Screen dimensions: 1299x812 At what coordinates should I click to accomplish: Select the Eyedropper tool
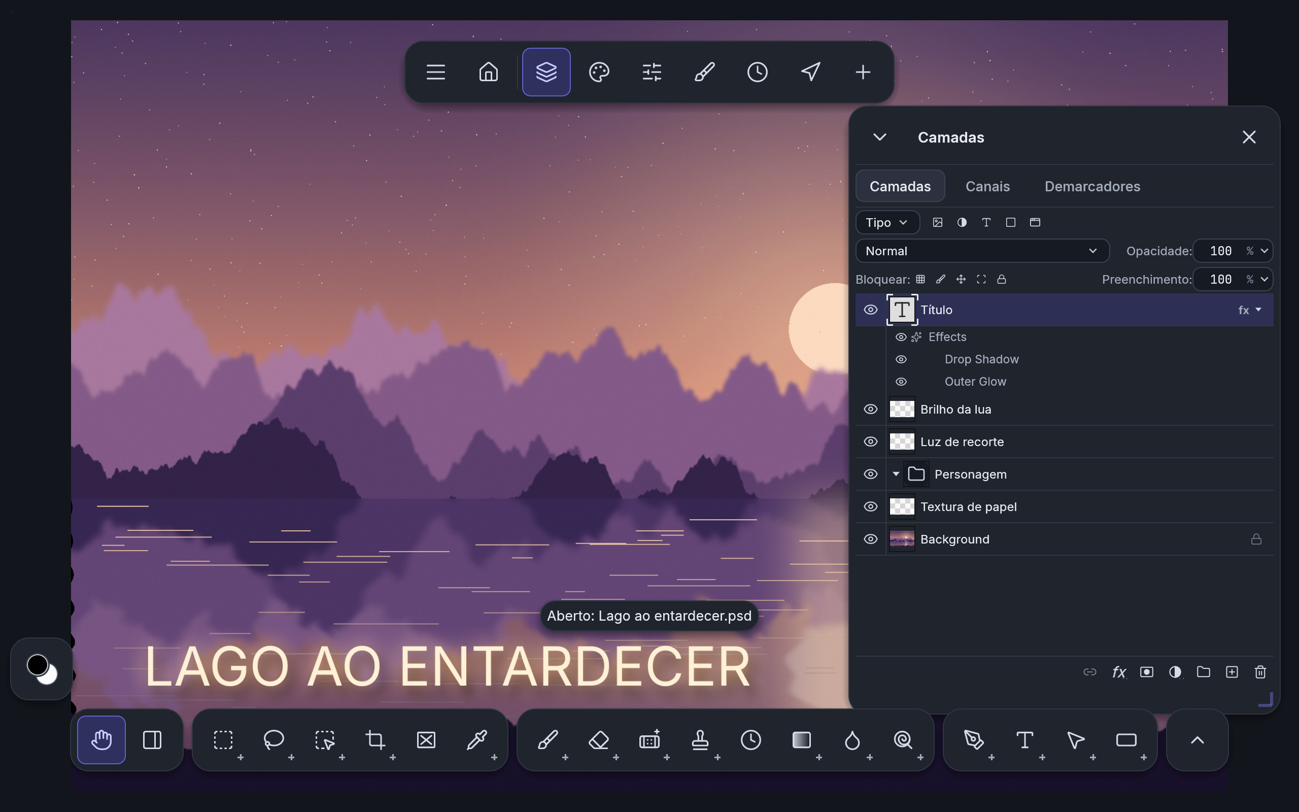click(476, 740)
